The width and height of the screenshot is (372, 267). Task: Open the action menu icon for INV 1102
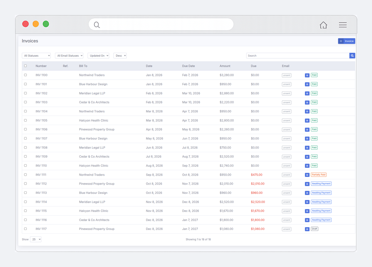point(307,93)
